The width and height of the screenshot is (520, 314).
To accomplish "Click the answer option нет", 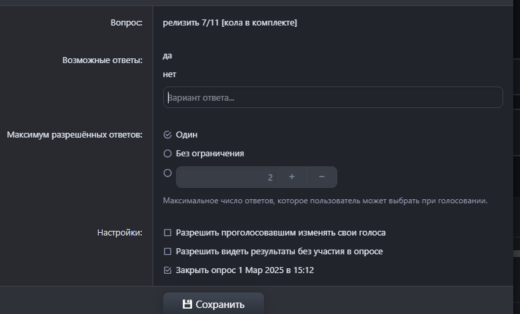I will 169,74.
